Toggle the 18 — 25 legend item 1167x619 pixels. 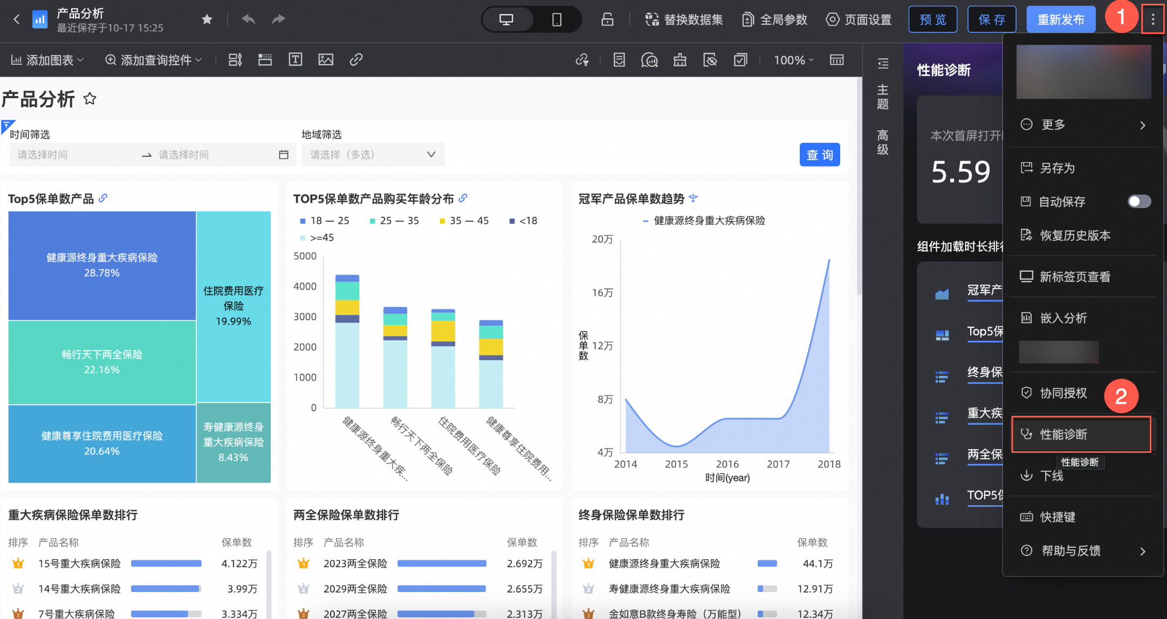324,221
